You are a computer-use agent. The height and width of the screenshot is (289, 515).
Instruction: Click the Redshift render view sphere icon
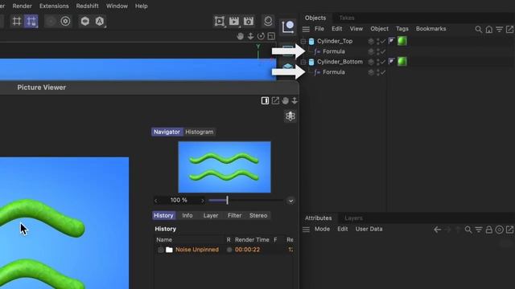tap(268, 21)
